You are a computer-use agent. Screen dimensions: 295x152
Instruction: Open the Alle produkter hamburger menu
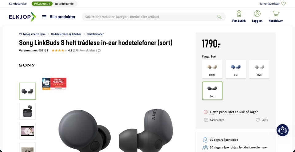pyautogui.click(x=44, y=17)
